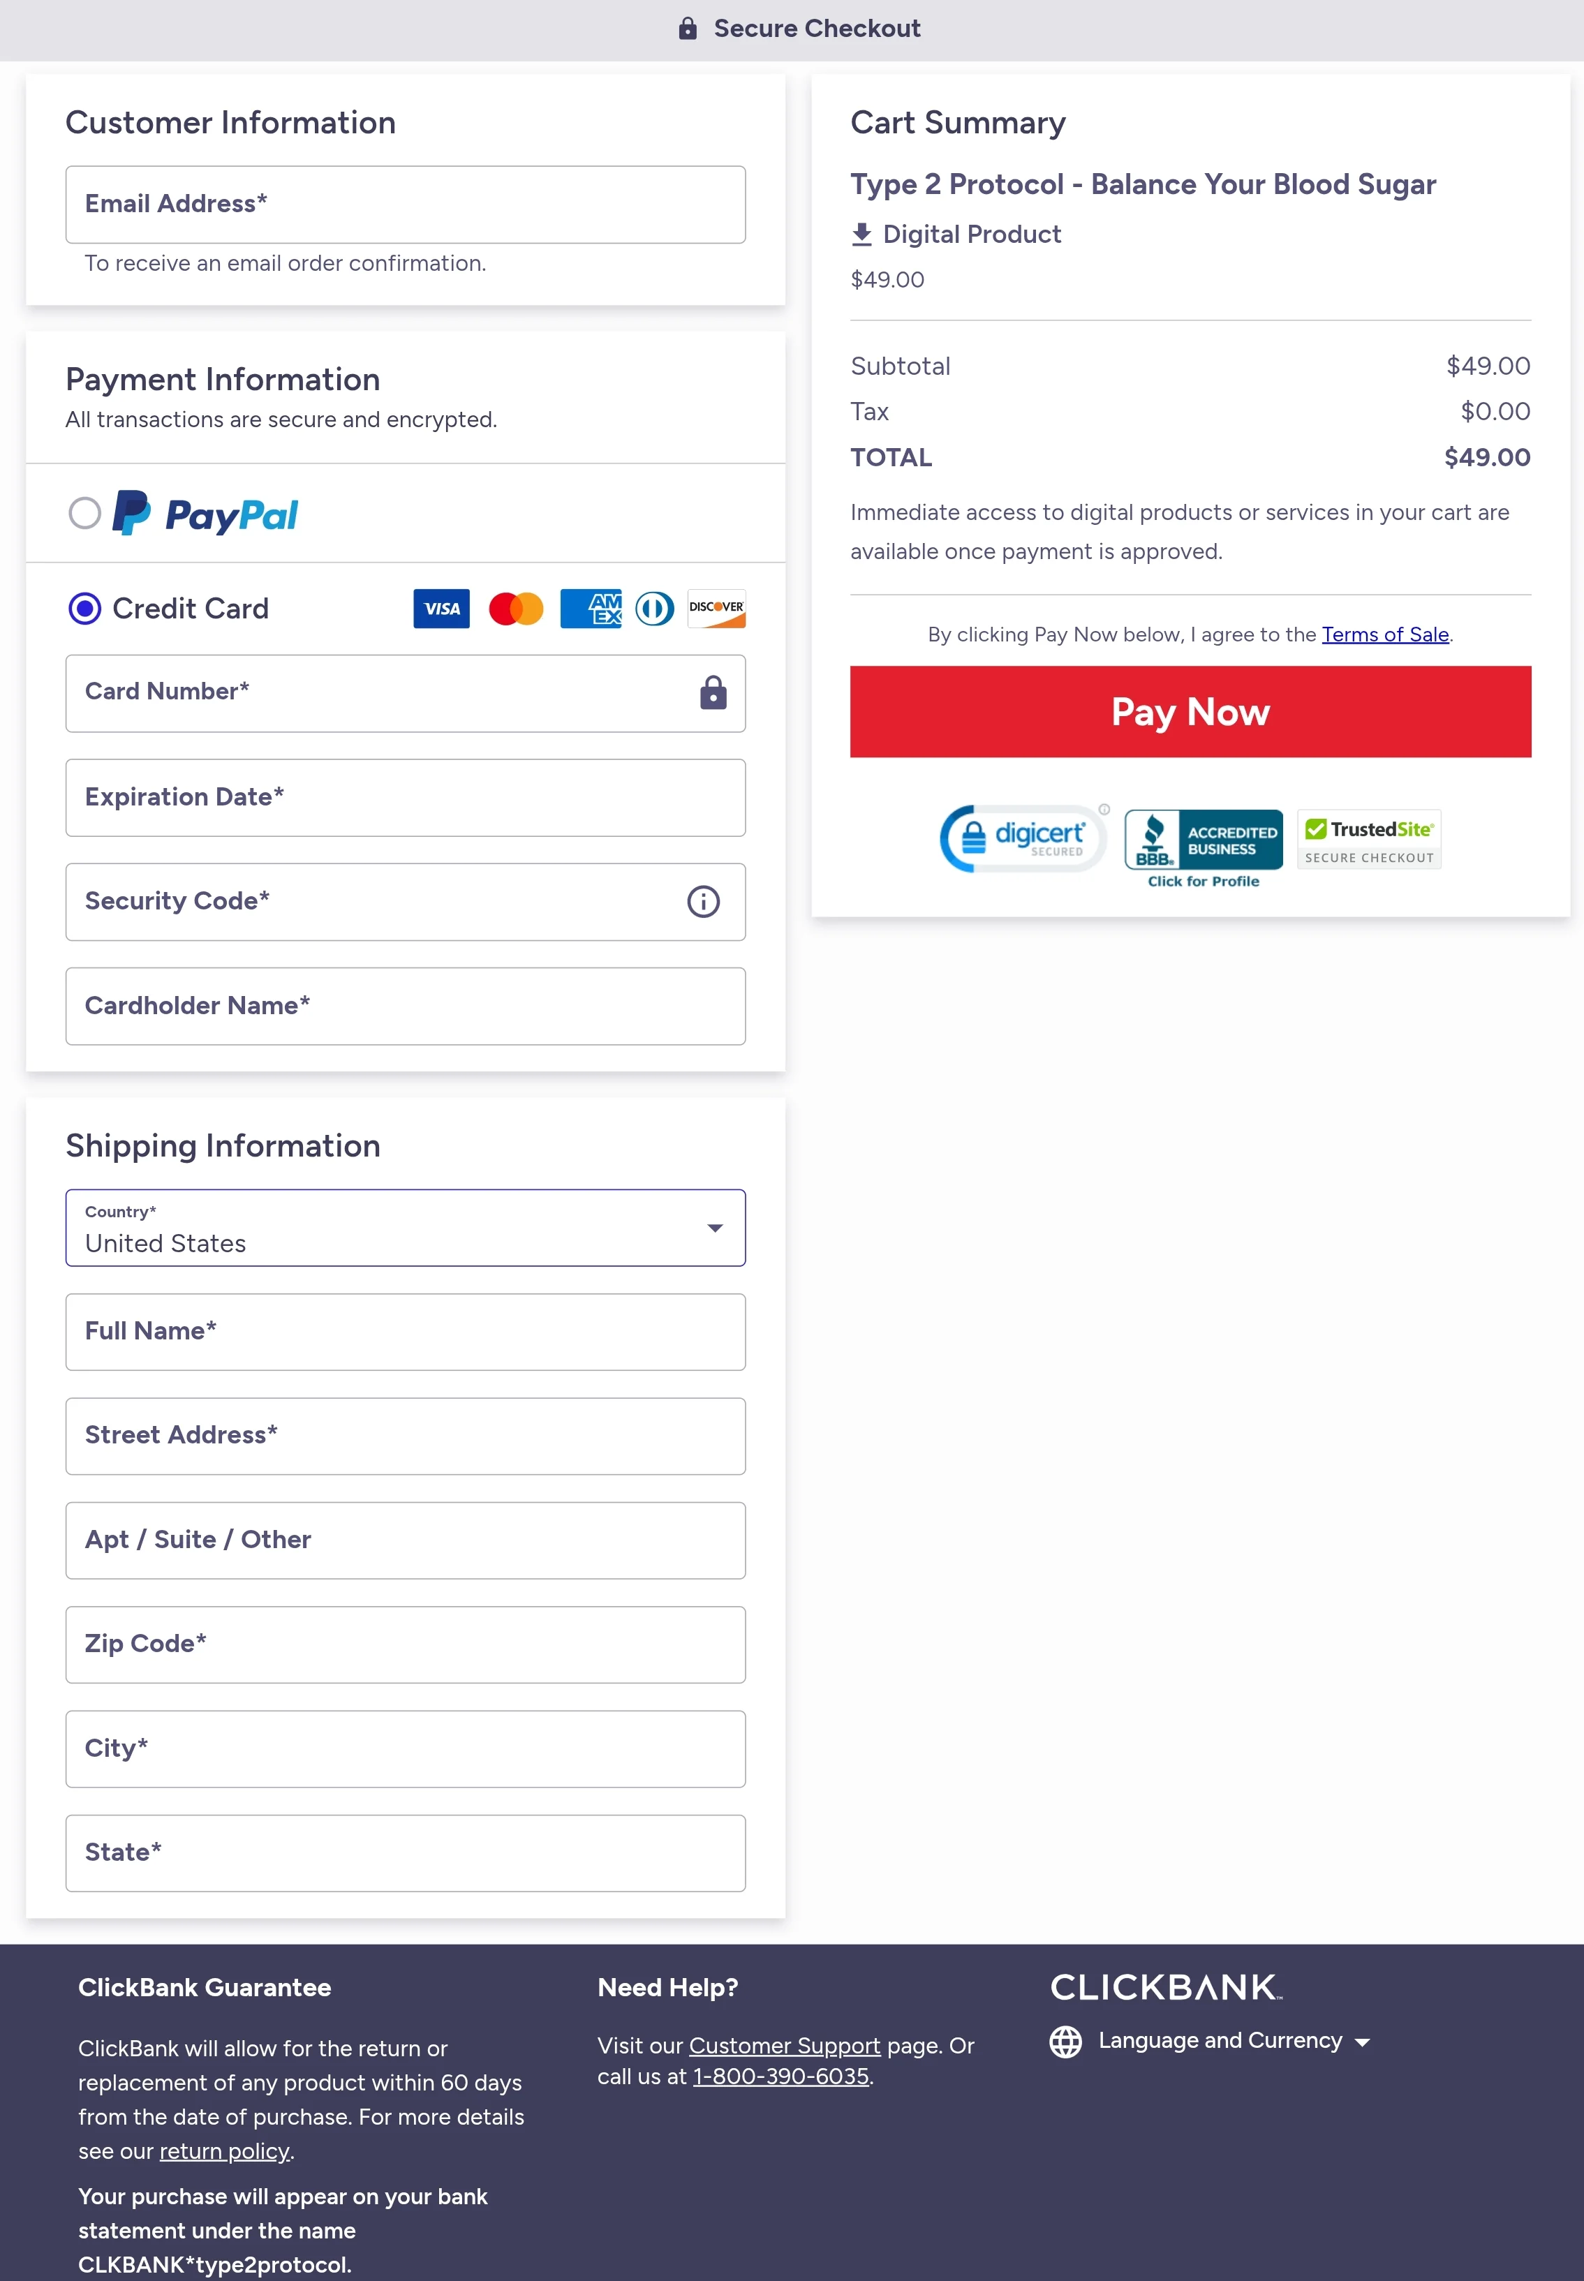
Task: Click the Secure Checkout header
Action: coord(800,28)
